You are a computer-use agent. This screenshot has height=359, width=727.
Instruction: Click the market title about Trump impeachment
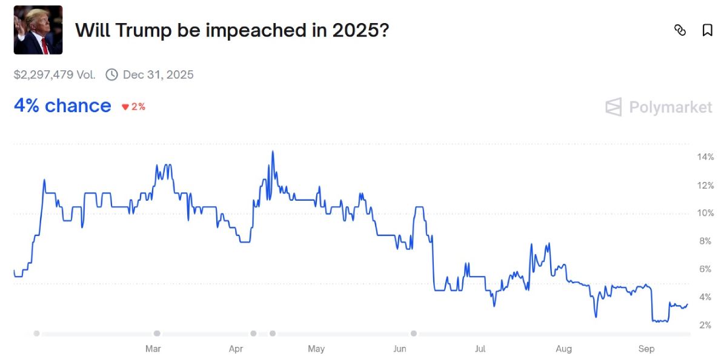pyautogui.click(x=231, y=30)
